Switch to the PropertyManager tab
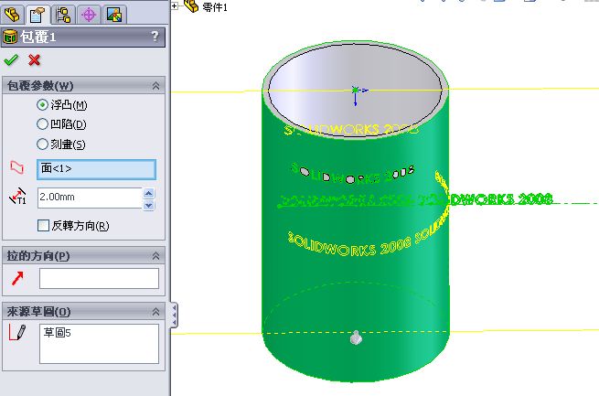599x396 pixels. click(37, 15)
